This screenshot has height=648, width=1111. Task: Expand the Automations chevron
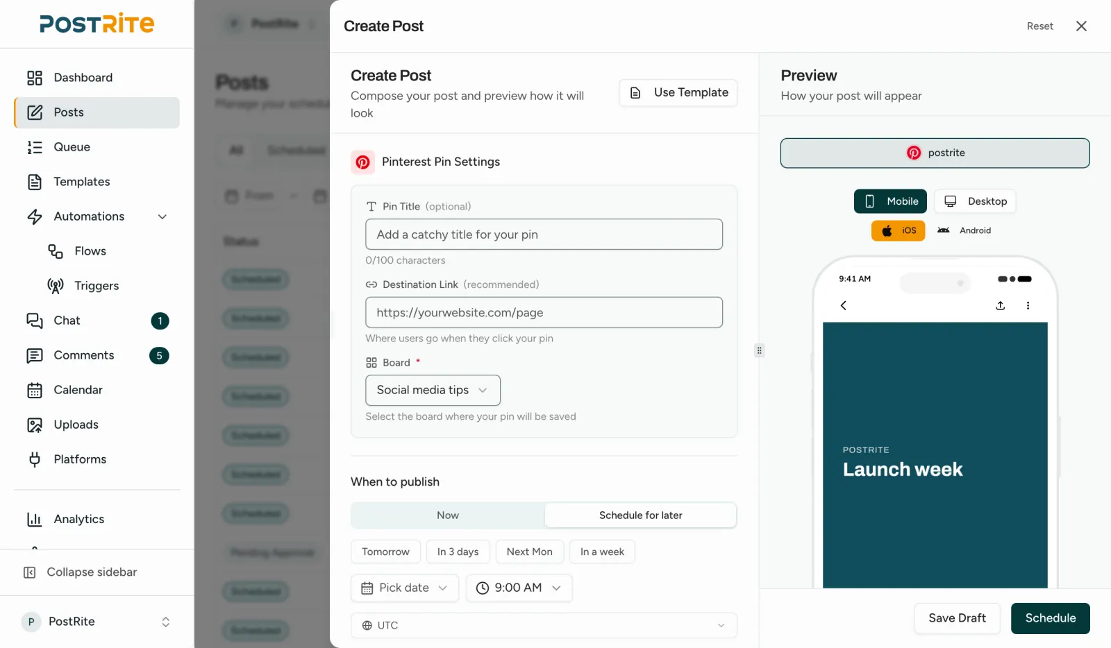(162, 216)
